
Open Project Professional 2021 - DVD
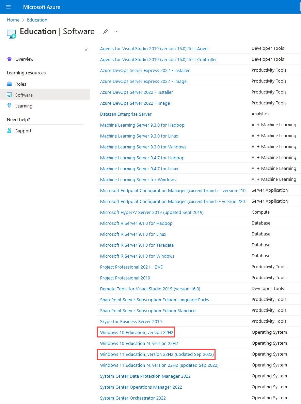pos(132,267)
